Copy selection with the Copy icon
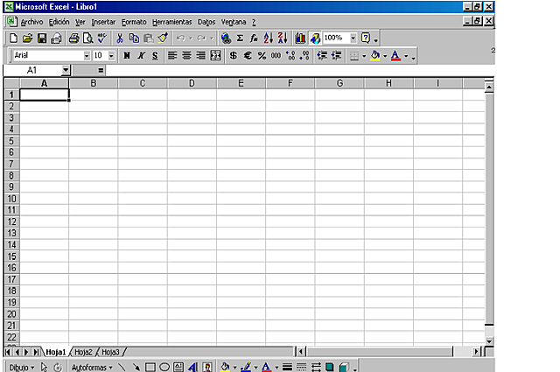Screen dimensions: 560x372 click(134, 38)
